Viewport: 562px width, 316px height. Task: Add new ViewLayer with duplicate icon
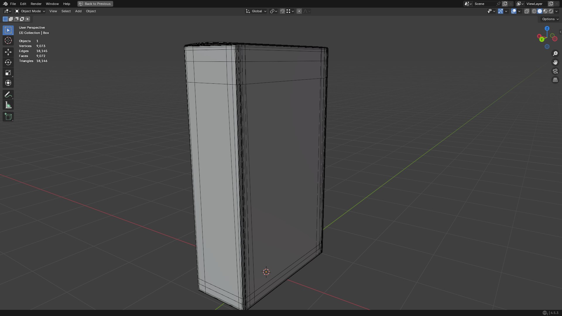551,4
